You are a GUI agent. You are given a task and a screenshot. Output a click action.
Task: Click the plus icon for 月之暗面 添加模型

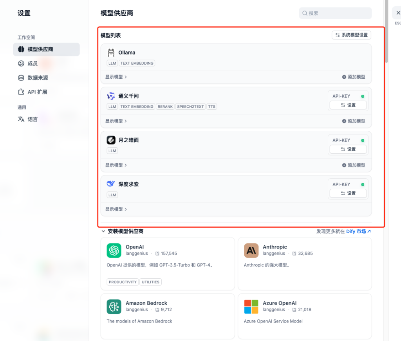click(x=344, y=165)
